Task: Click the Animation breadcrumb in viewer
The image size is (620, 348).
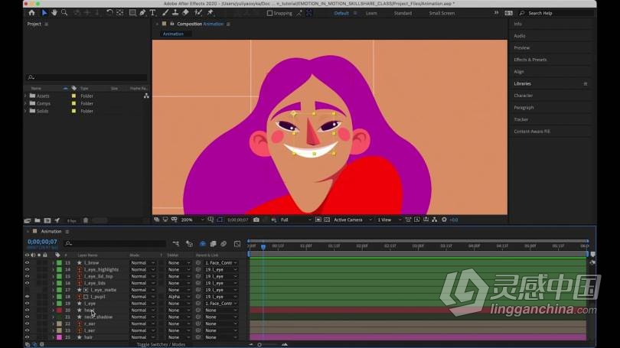Action: tap(173, 34)
